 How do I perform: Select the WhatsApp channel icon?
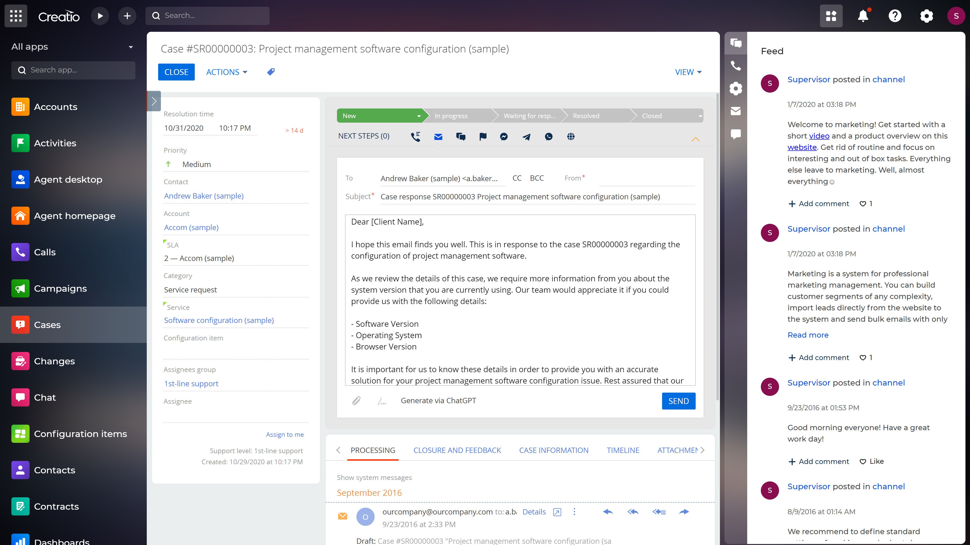[x=548, y=137]
